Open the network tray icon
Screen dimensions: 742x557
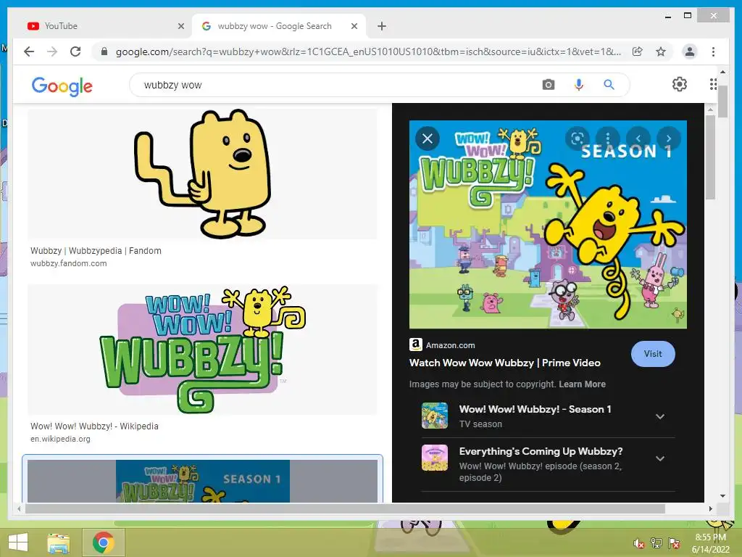coord(656,543)
